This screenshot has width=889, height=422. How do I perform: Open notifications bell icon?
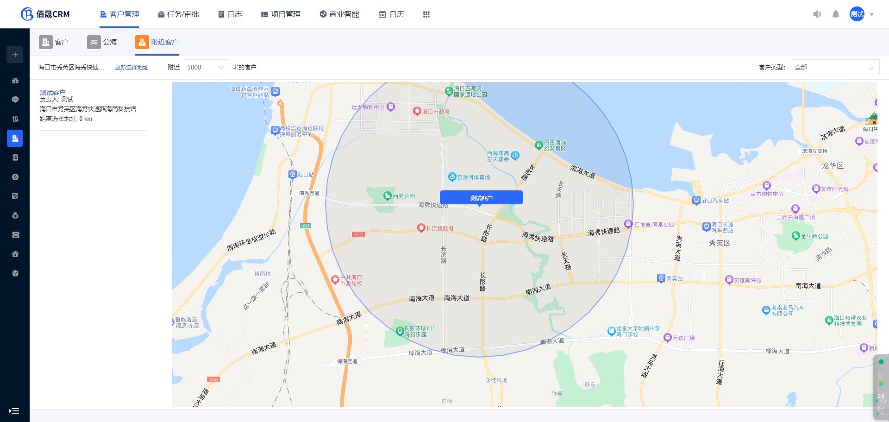point(836,14)
